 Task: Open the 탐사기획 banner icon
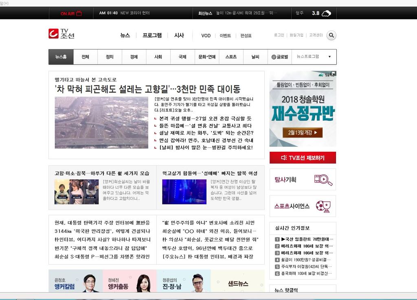point(323,180)
